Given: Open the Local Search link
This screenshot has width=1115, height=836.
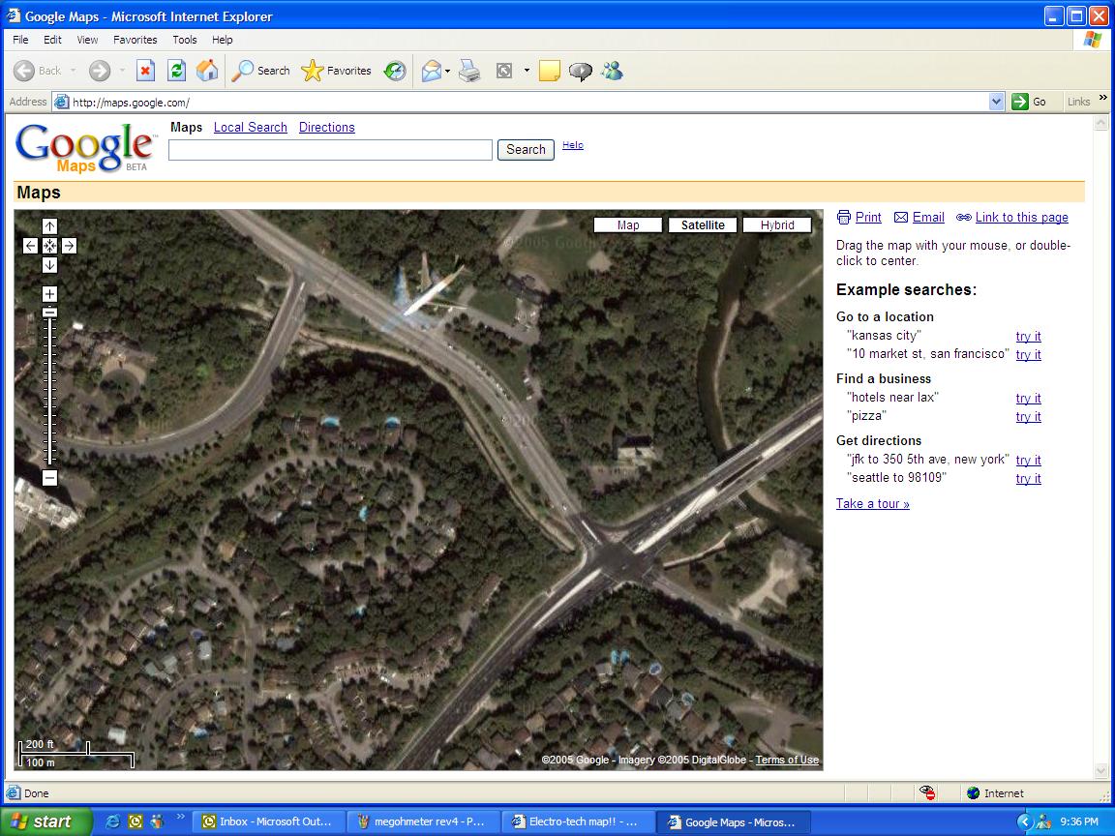Looking at the screenshot, I should pyautogui.click(x=251, y=128).
